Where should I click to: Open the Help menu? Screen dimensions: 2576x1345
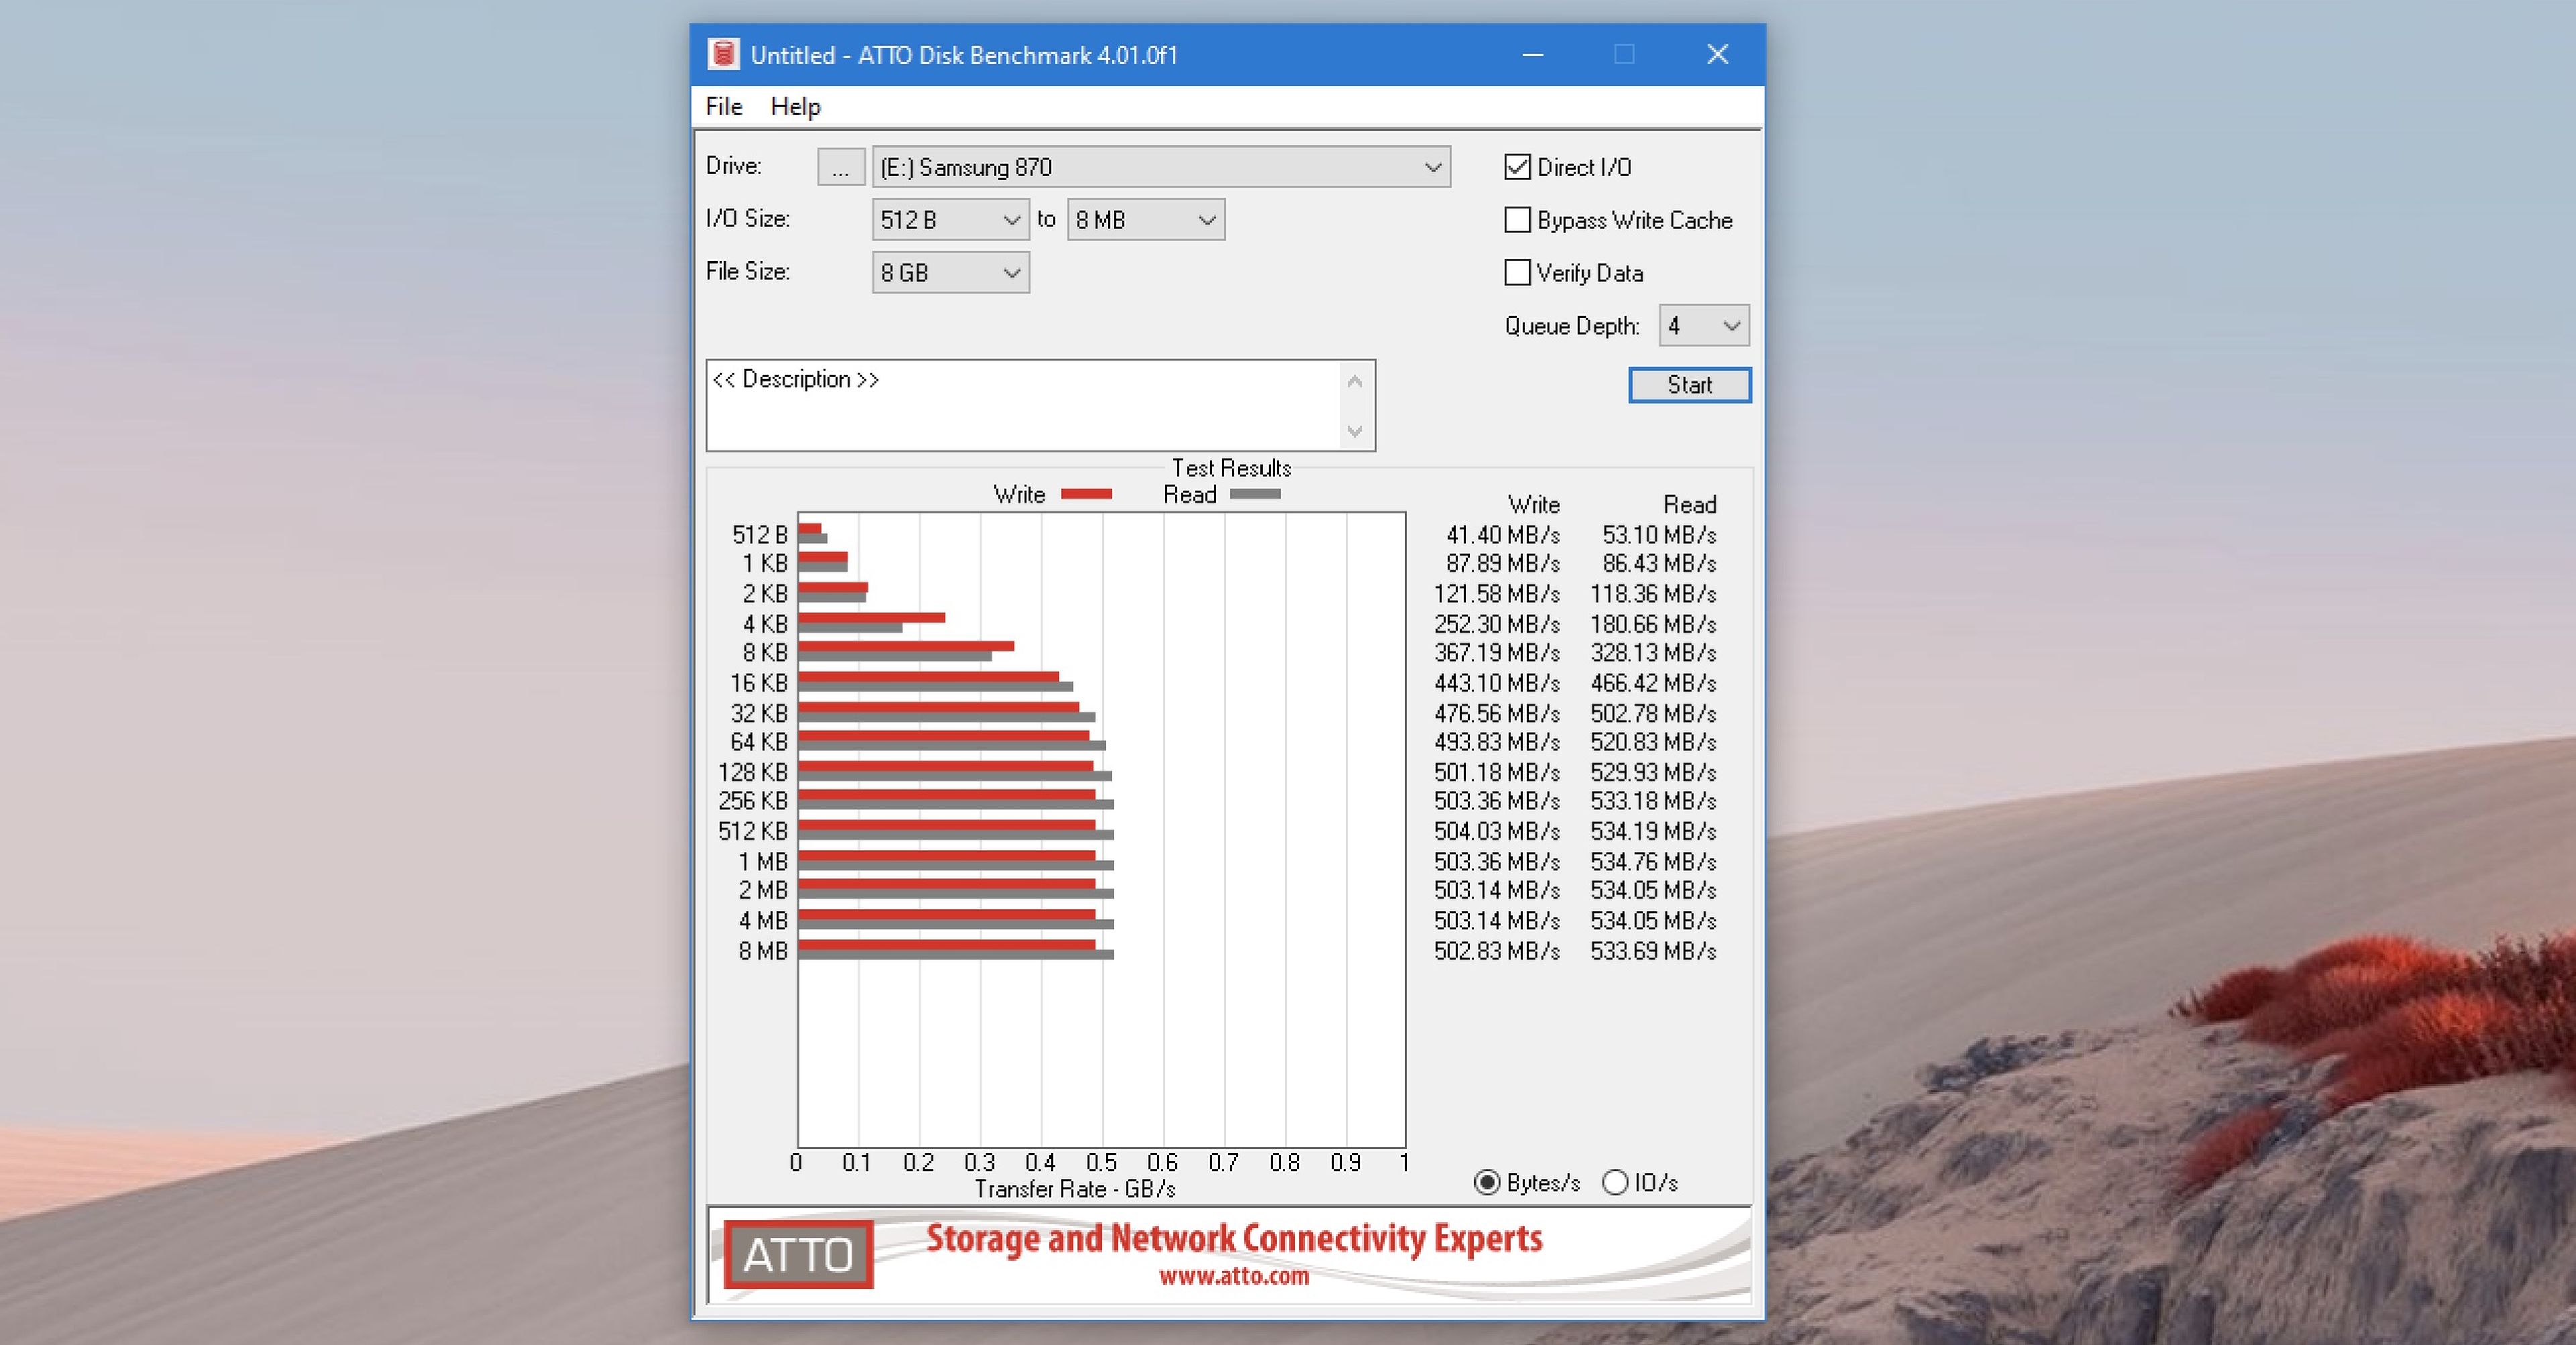coord(795,106)
